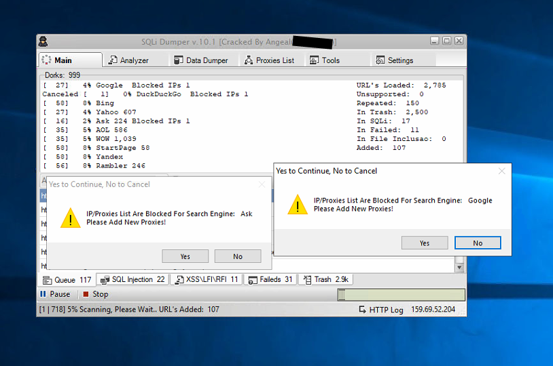Select the 'StartPage 58' row
The height and width of the screenshot is (366, 553).
click(x=96, y=148)
